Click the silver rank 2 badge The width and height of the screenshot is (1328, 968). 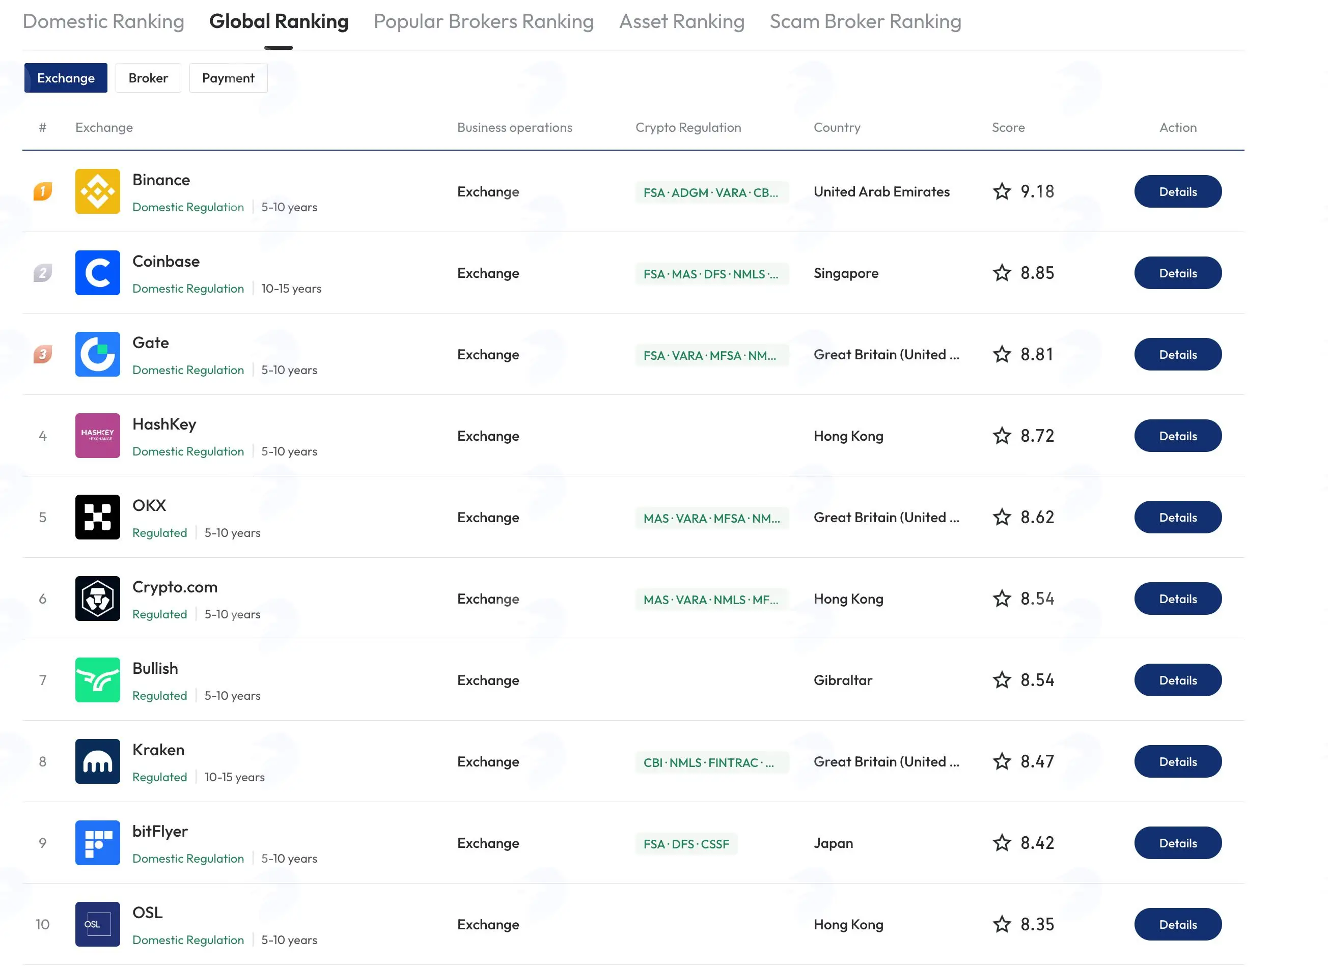[43, 273]
